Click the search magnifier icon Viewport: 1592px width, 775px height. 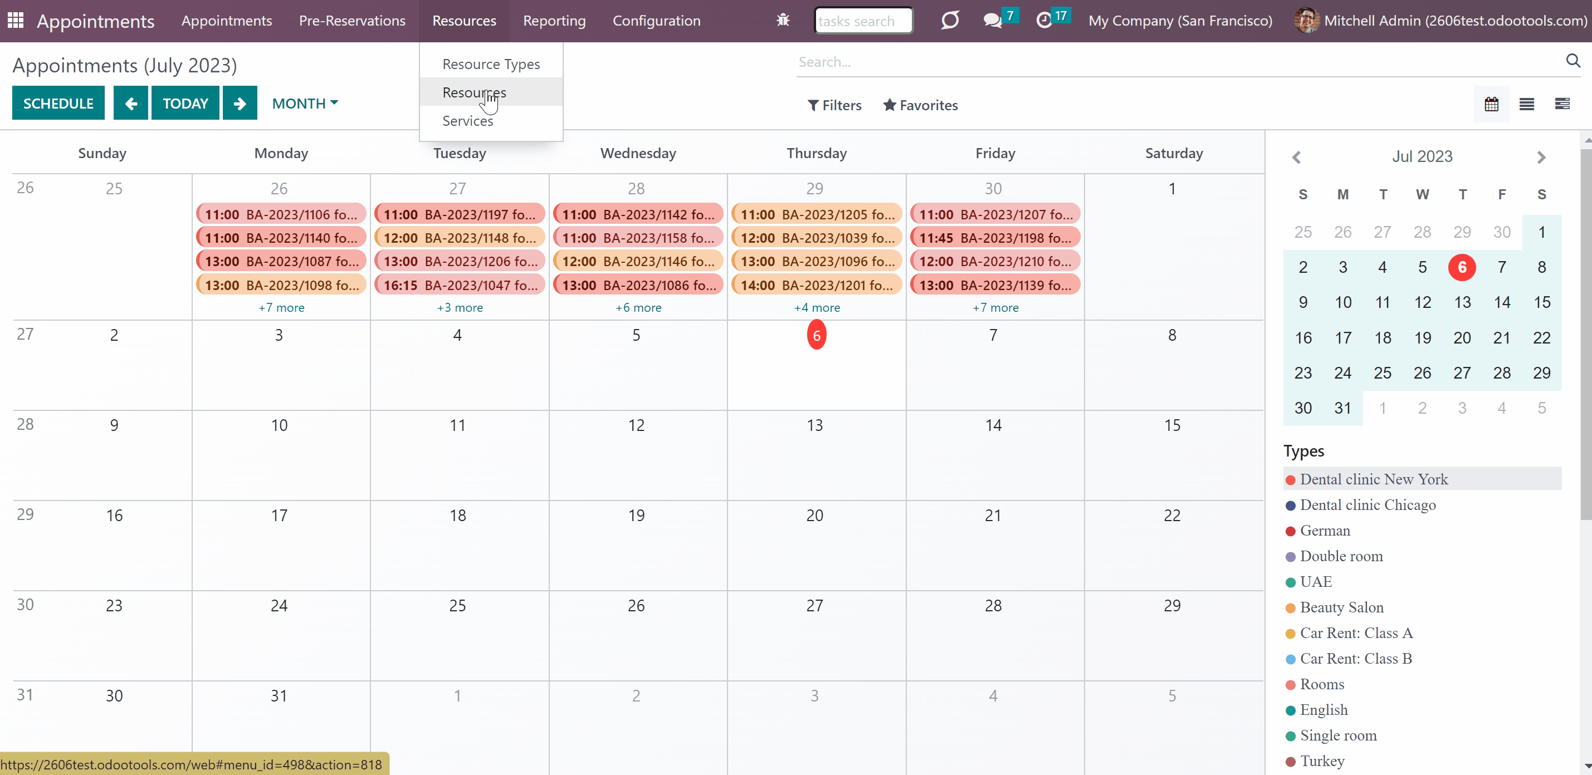(x=1573, y=61)
